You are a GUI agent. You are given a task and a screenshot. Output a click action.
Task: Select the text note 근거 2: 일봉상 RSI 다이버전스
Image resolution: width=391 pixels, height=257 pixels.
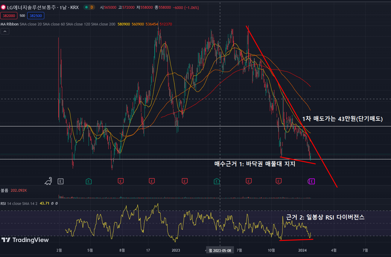[325, 217]
